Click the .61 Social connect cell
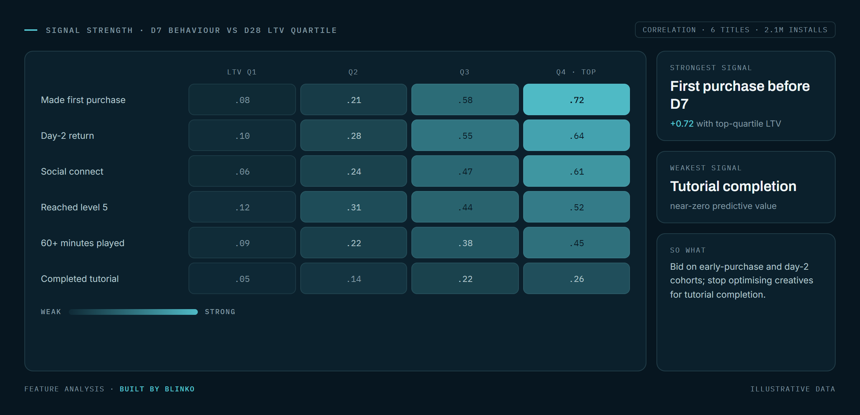The height and width of the screenshot is (415, 860). [x=576, y=171]
